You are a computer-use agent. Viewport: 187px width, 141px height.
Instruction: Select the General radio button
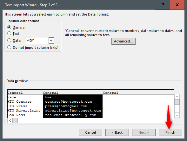pyautogui.click(x=9, y=27)
